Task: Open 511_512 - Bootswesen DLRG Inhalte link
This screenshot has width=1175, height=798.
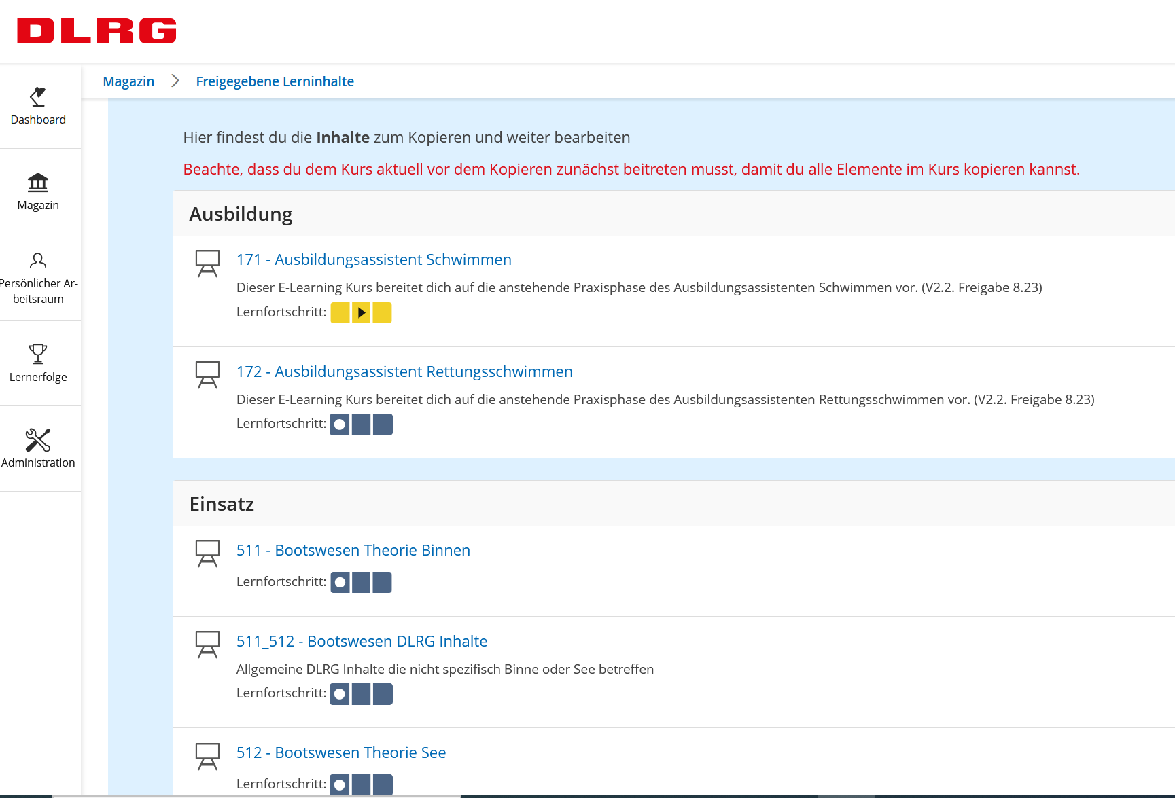Action: click(362, 641)
